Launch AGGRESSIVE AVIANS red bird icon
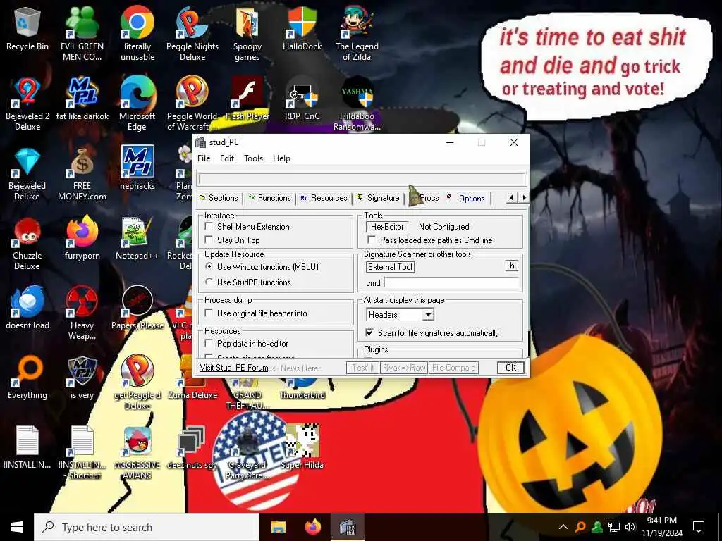The width and height of the screenshot is (722, 541). pos(137,453)
